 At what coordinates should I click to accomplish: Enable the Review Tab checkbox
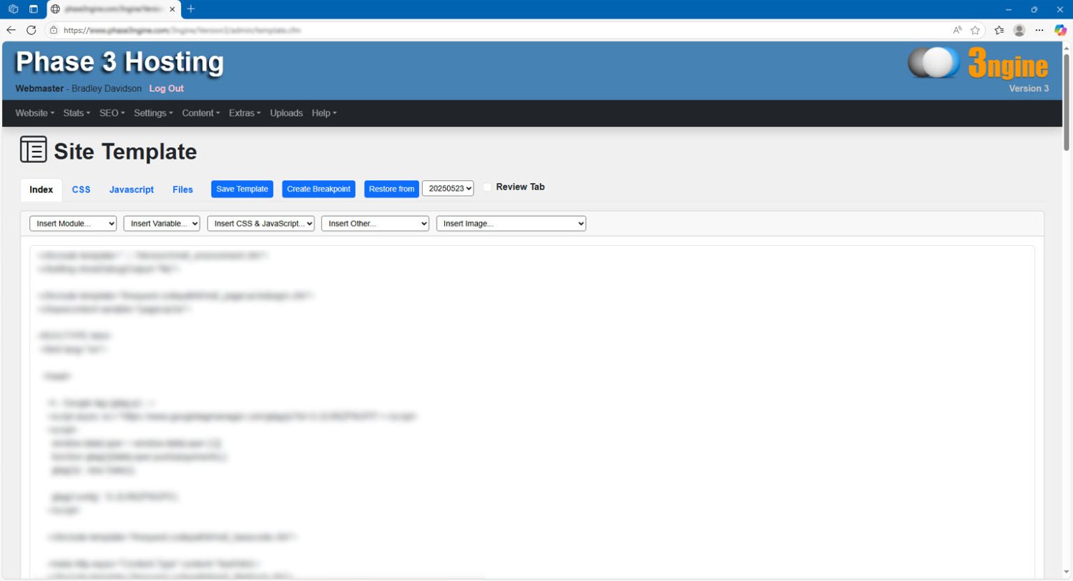(487, 187)
